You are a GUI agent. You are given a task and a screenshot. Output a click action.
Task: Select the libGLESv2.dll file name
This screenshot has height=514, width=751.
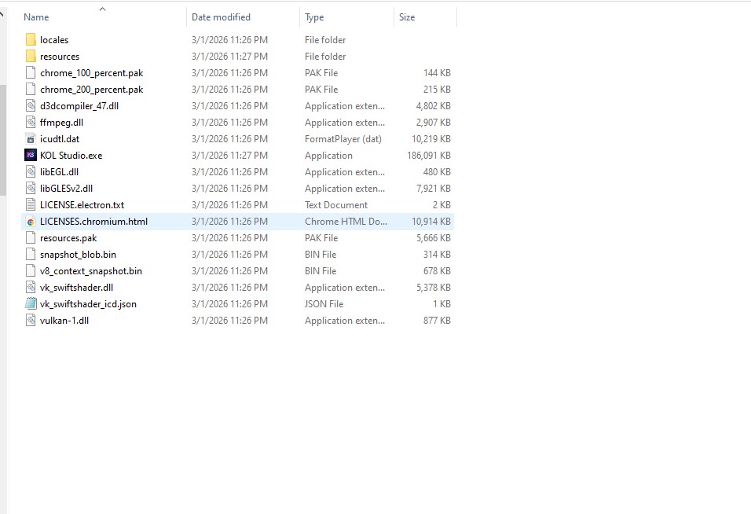pos(66,189)
